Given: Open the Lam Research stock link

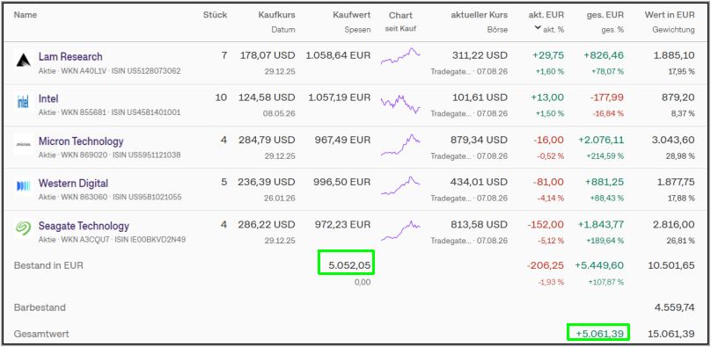Looking at the screenshot, I should tap(70, 56).
